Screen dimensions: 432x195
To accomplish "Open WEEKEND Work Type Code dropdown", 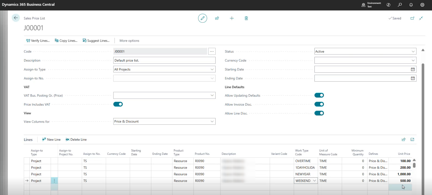I will (314, 181).
